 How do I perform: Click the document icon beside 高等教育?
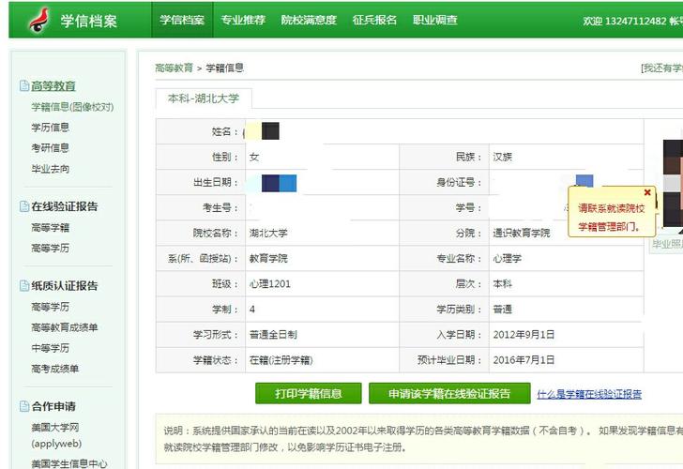pyautogui.click(x=24, y=85)
